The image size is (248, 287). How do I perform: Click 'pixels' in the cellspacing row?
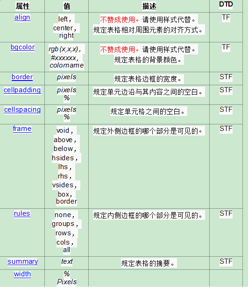pos(66,109)
